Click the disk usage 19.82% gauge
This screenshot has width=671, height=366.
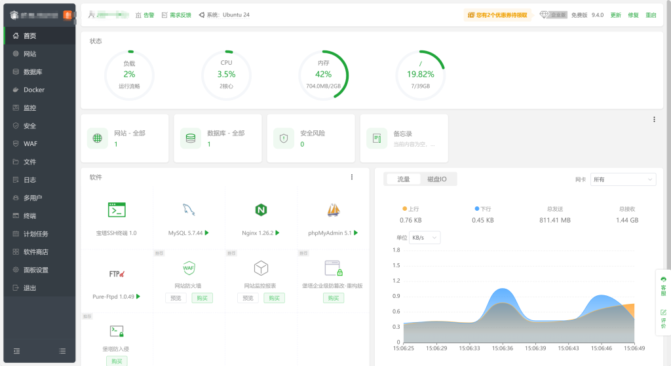420,75
